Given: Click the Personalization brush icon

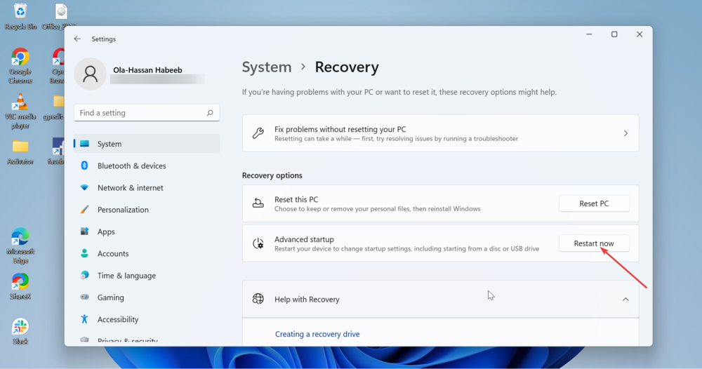Looking at the screenshot, I should [x=84, y=209].
